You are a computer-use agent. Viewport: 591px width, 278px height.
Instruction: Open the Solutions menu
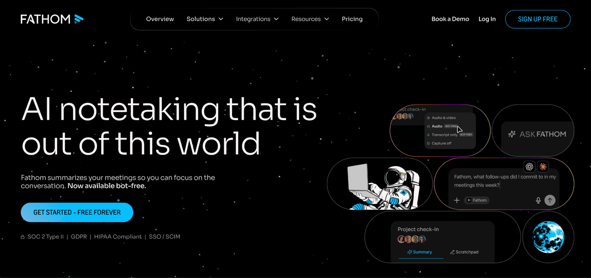click(x=205, y=19)
